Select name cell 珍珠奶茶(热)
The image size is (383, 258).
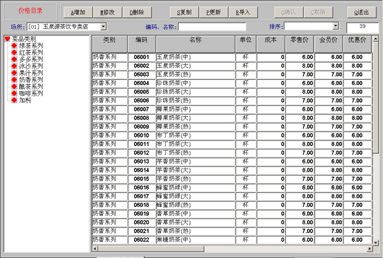195,101
